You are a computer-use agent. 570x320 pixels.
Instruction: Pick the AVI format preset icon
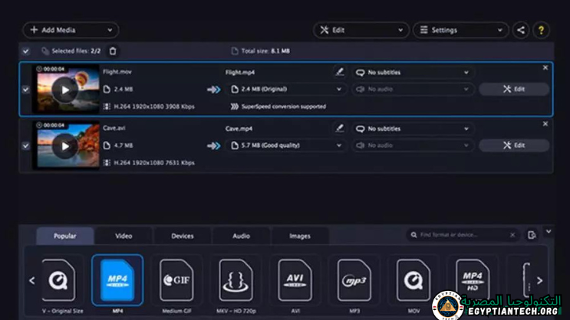[295, 280]
